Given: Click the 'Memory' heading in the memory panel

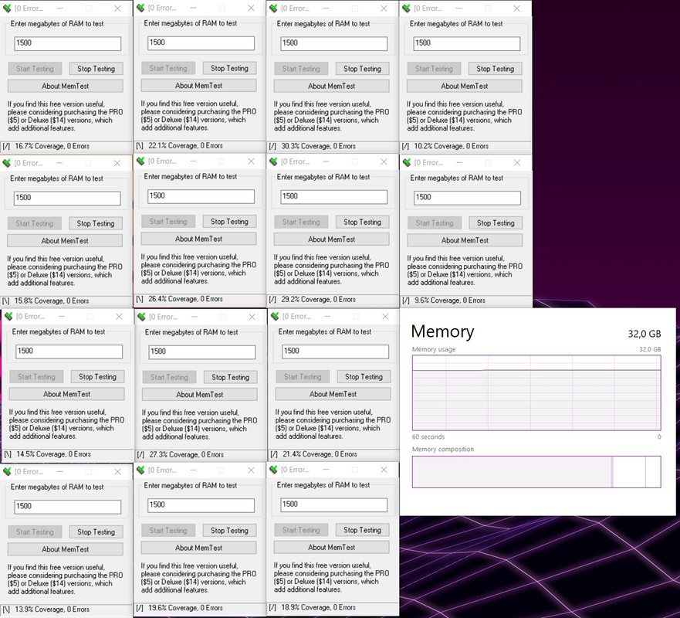Looking at the screenshot, I should point(442,331).
